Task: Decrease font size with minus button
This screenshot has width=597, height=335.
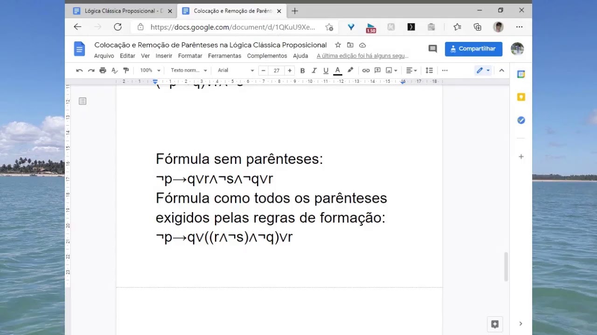Action: [x=263, y=70]
